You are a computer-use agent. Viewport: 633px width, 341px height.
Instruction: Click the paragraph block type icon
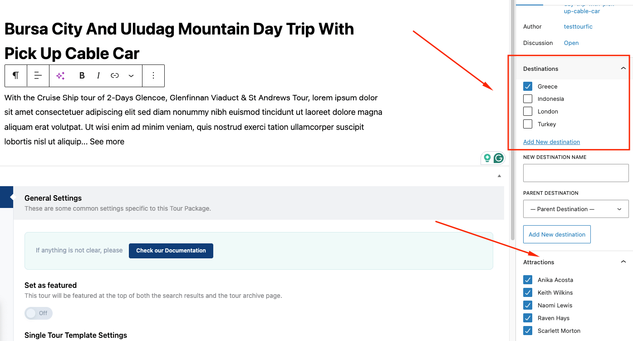coord(16,76)
